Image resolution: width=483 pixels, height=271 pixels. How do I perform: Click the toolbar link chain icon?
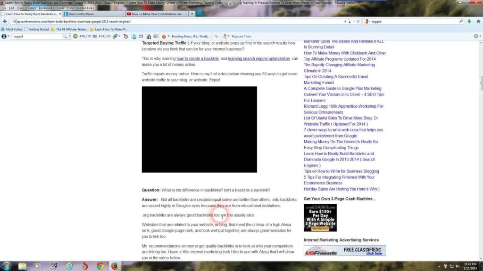tap(115, 36)
